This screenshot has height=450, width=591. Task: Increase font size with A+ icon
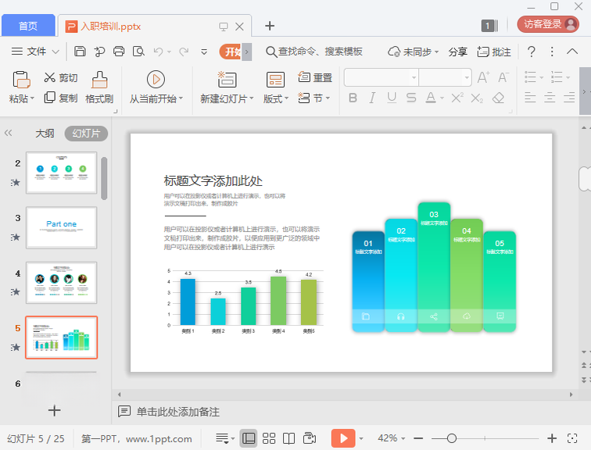click(x=483, y=77)
